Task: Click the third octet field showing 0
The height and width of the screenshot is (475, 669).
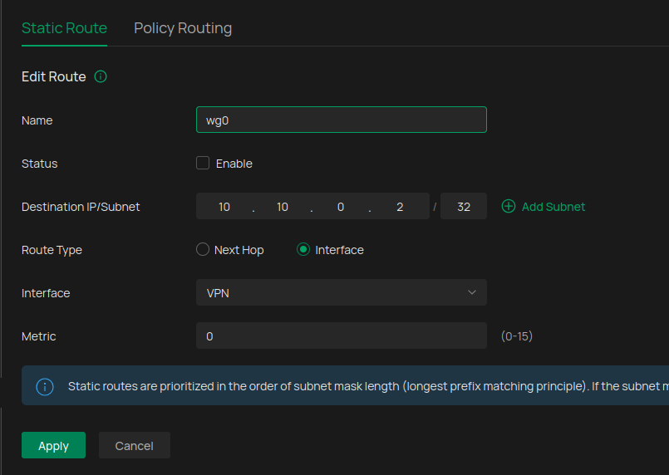Action: point(341,207)
